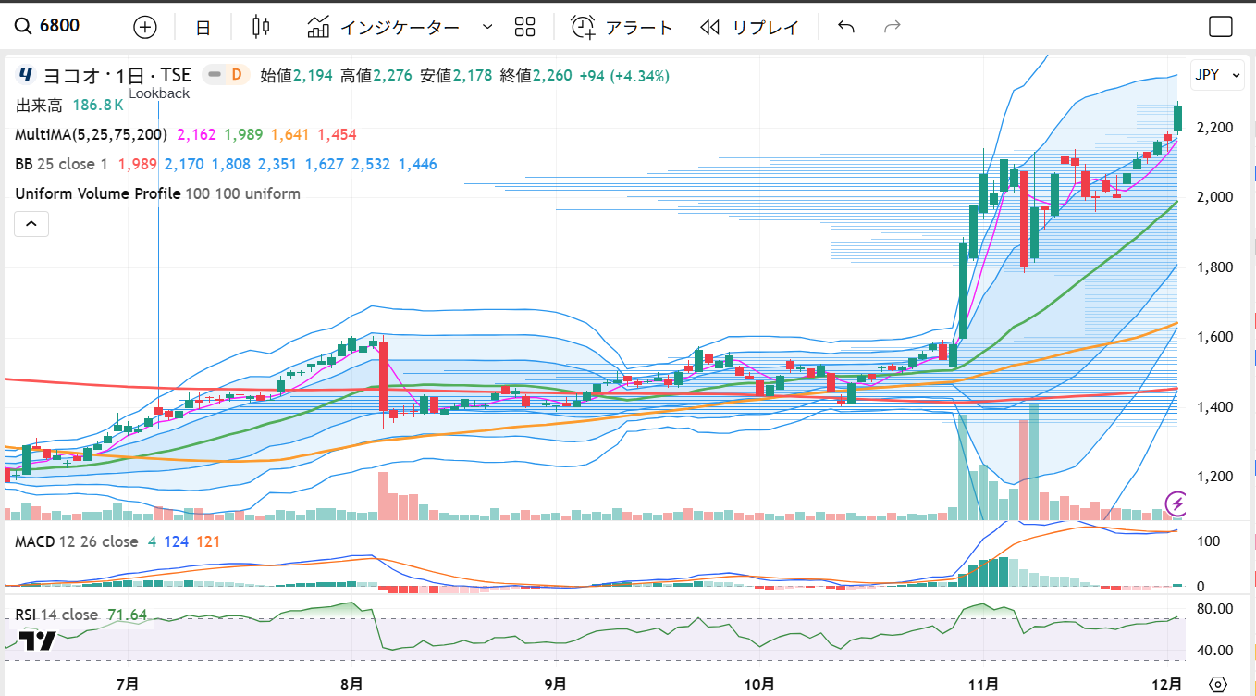Open the indicator templates grid icon

click(x=524, y=27)
